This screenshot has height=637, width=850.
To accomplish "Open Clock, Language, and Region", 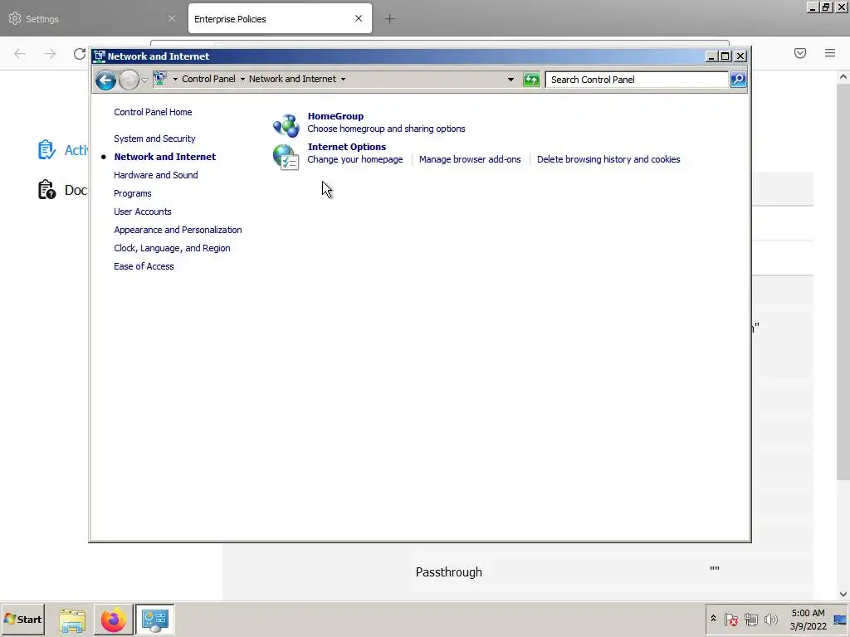I will 172,248.
